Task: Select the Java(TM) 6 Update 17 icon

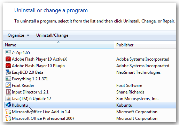Action: coord(8,98)
